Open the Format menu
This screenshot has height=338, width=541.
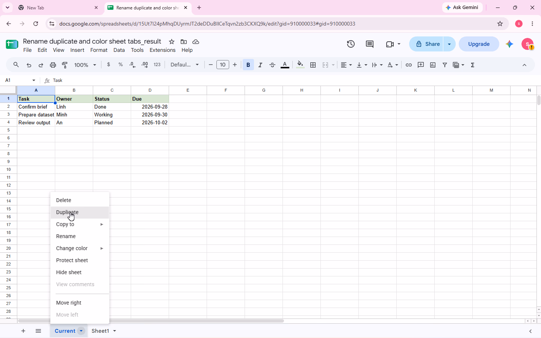(99, 50)
